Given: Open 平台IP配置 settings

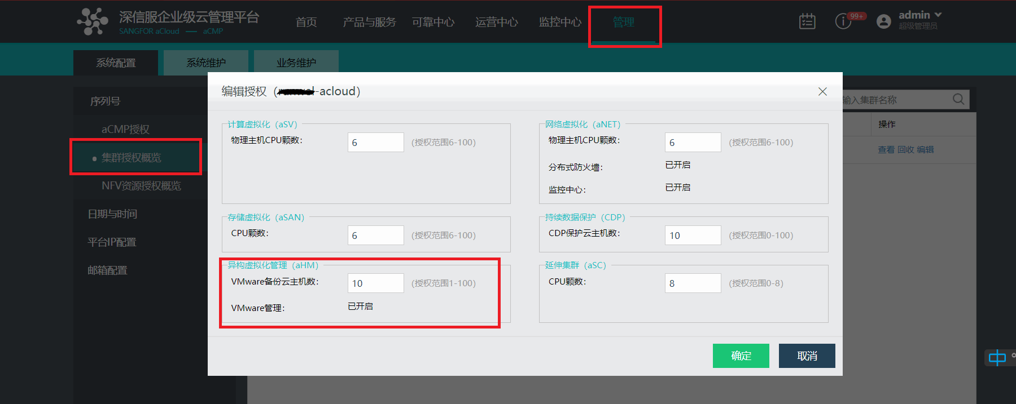Looking at the screenshot, I should click(x=112, y=242).
